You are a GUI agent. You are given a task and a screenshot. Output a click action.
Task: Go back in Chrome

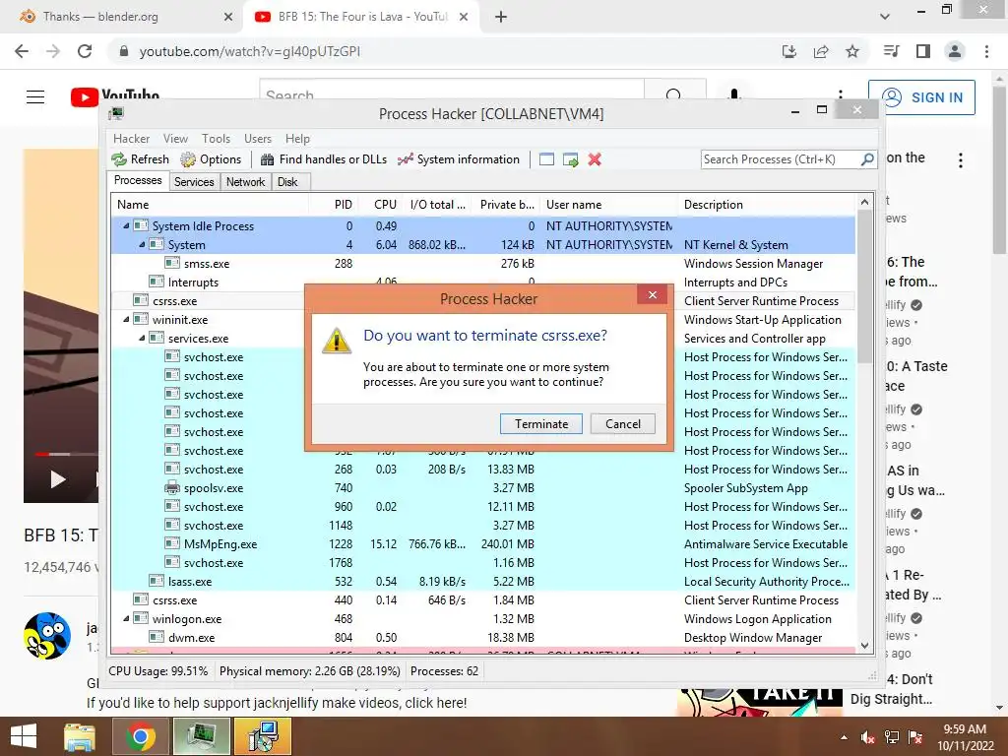[x=22, y=51]
